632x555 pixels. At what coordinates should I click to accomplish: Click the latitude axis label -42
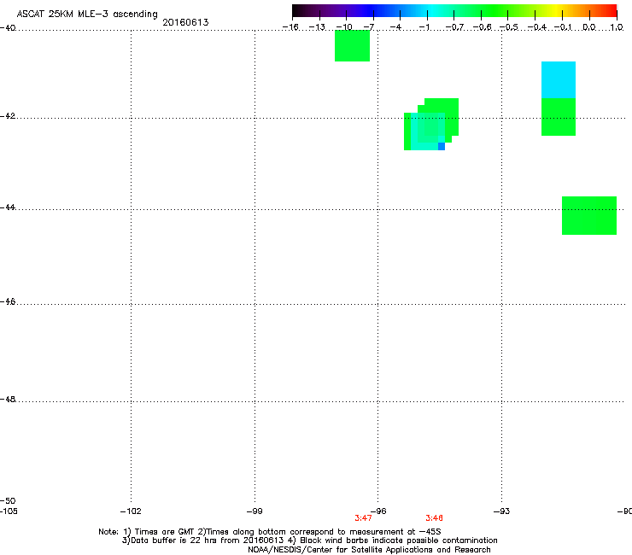(x=8, y=116)
